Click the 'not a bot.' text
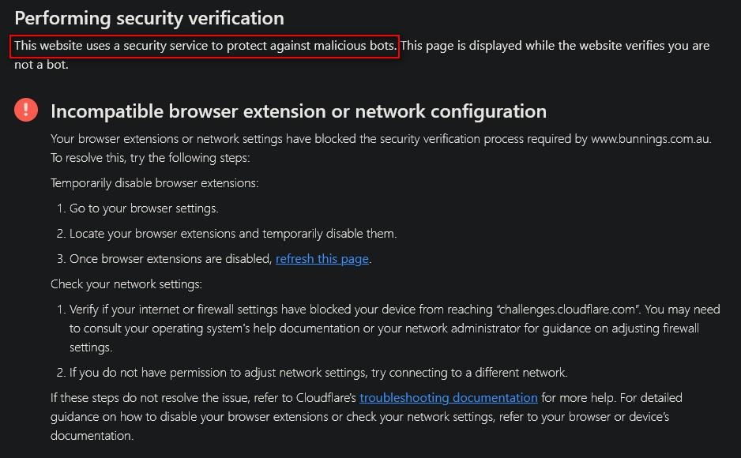This screenshot has width=741, height=458. (x=41, y=65)
